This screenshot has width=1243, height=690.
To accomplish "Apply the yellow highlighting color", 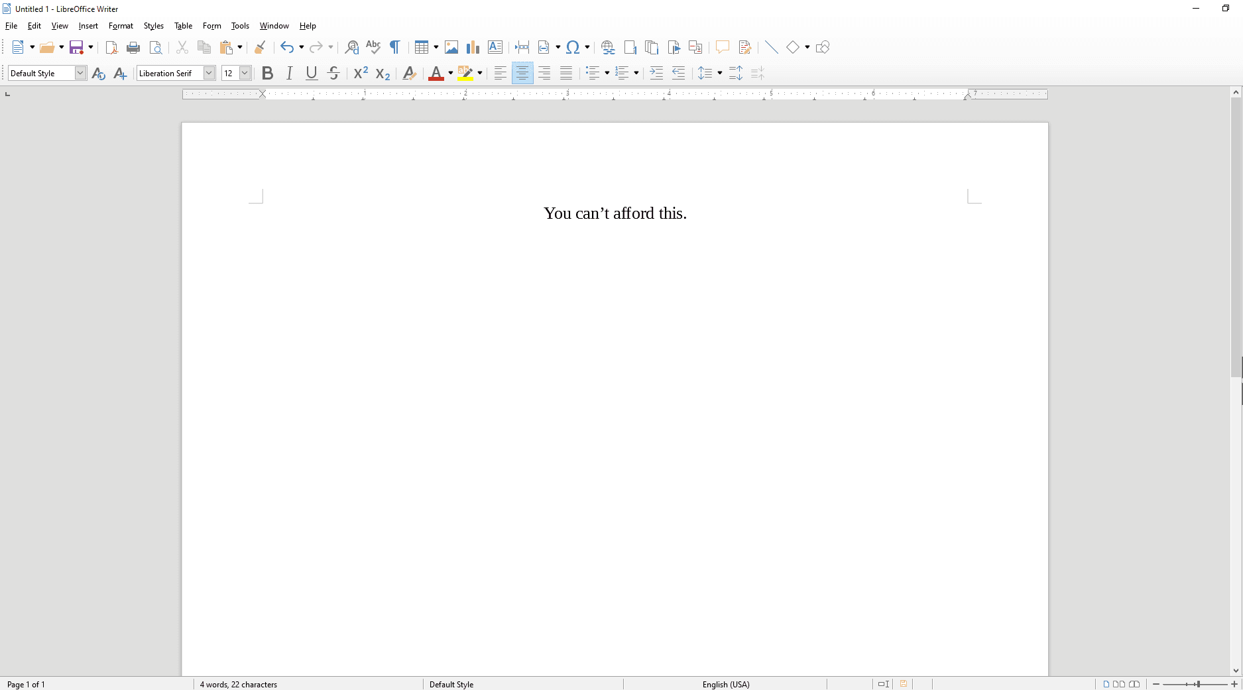I will pyautogui.click(x=465, y=73).
